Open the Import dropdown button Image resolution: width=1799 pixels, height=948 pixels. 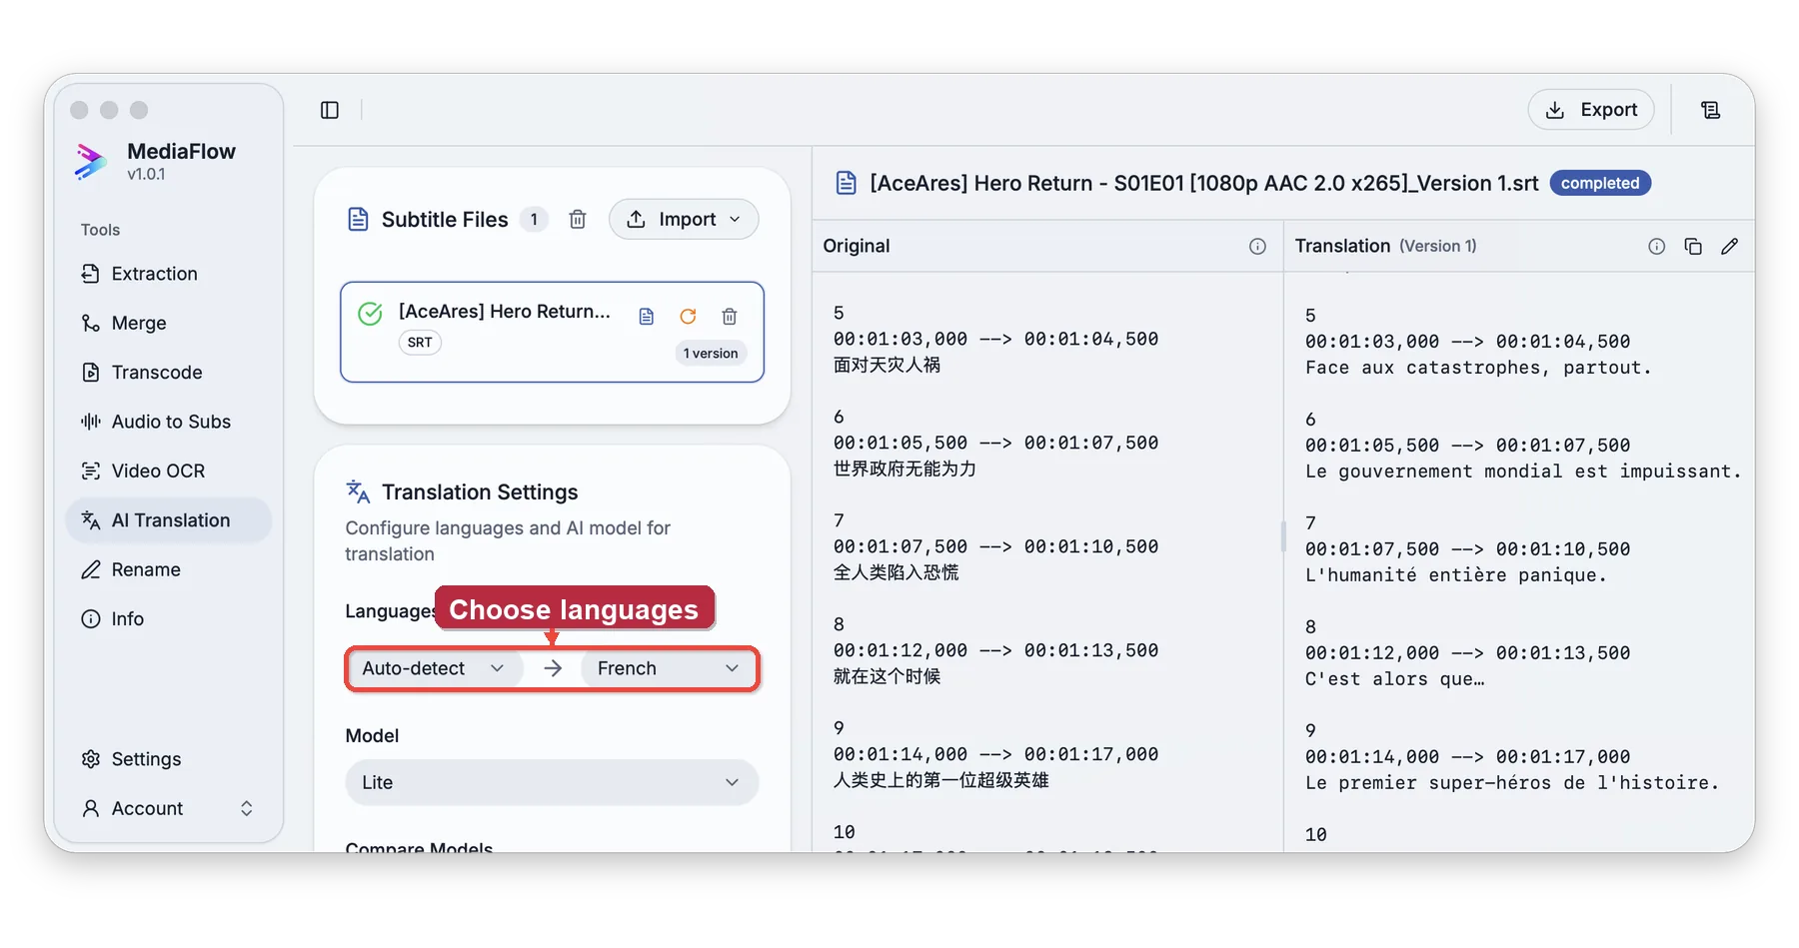pyautogui.click(x=684, y=220)
